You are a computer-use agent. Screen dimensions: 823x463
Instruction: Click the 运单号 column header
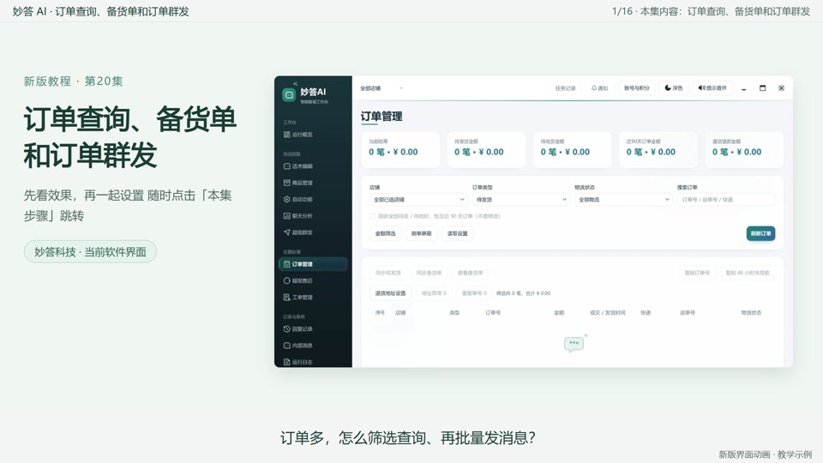[688, 313]
